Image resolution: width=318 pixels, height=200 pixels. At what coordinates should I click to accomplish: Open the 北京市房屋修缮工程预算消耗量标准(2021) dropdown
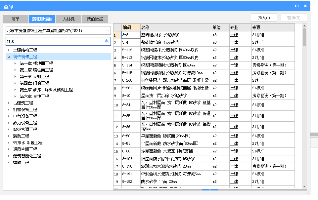point(58,31)
